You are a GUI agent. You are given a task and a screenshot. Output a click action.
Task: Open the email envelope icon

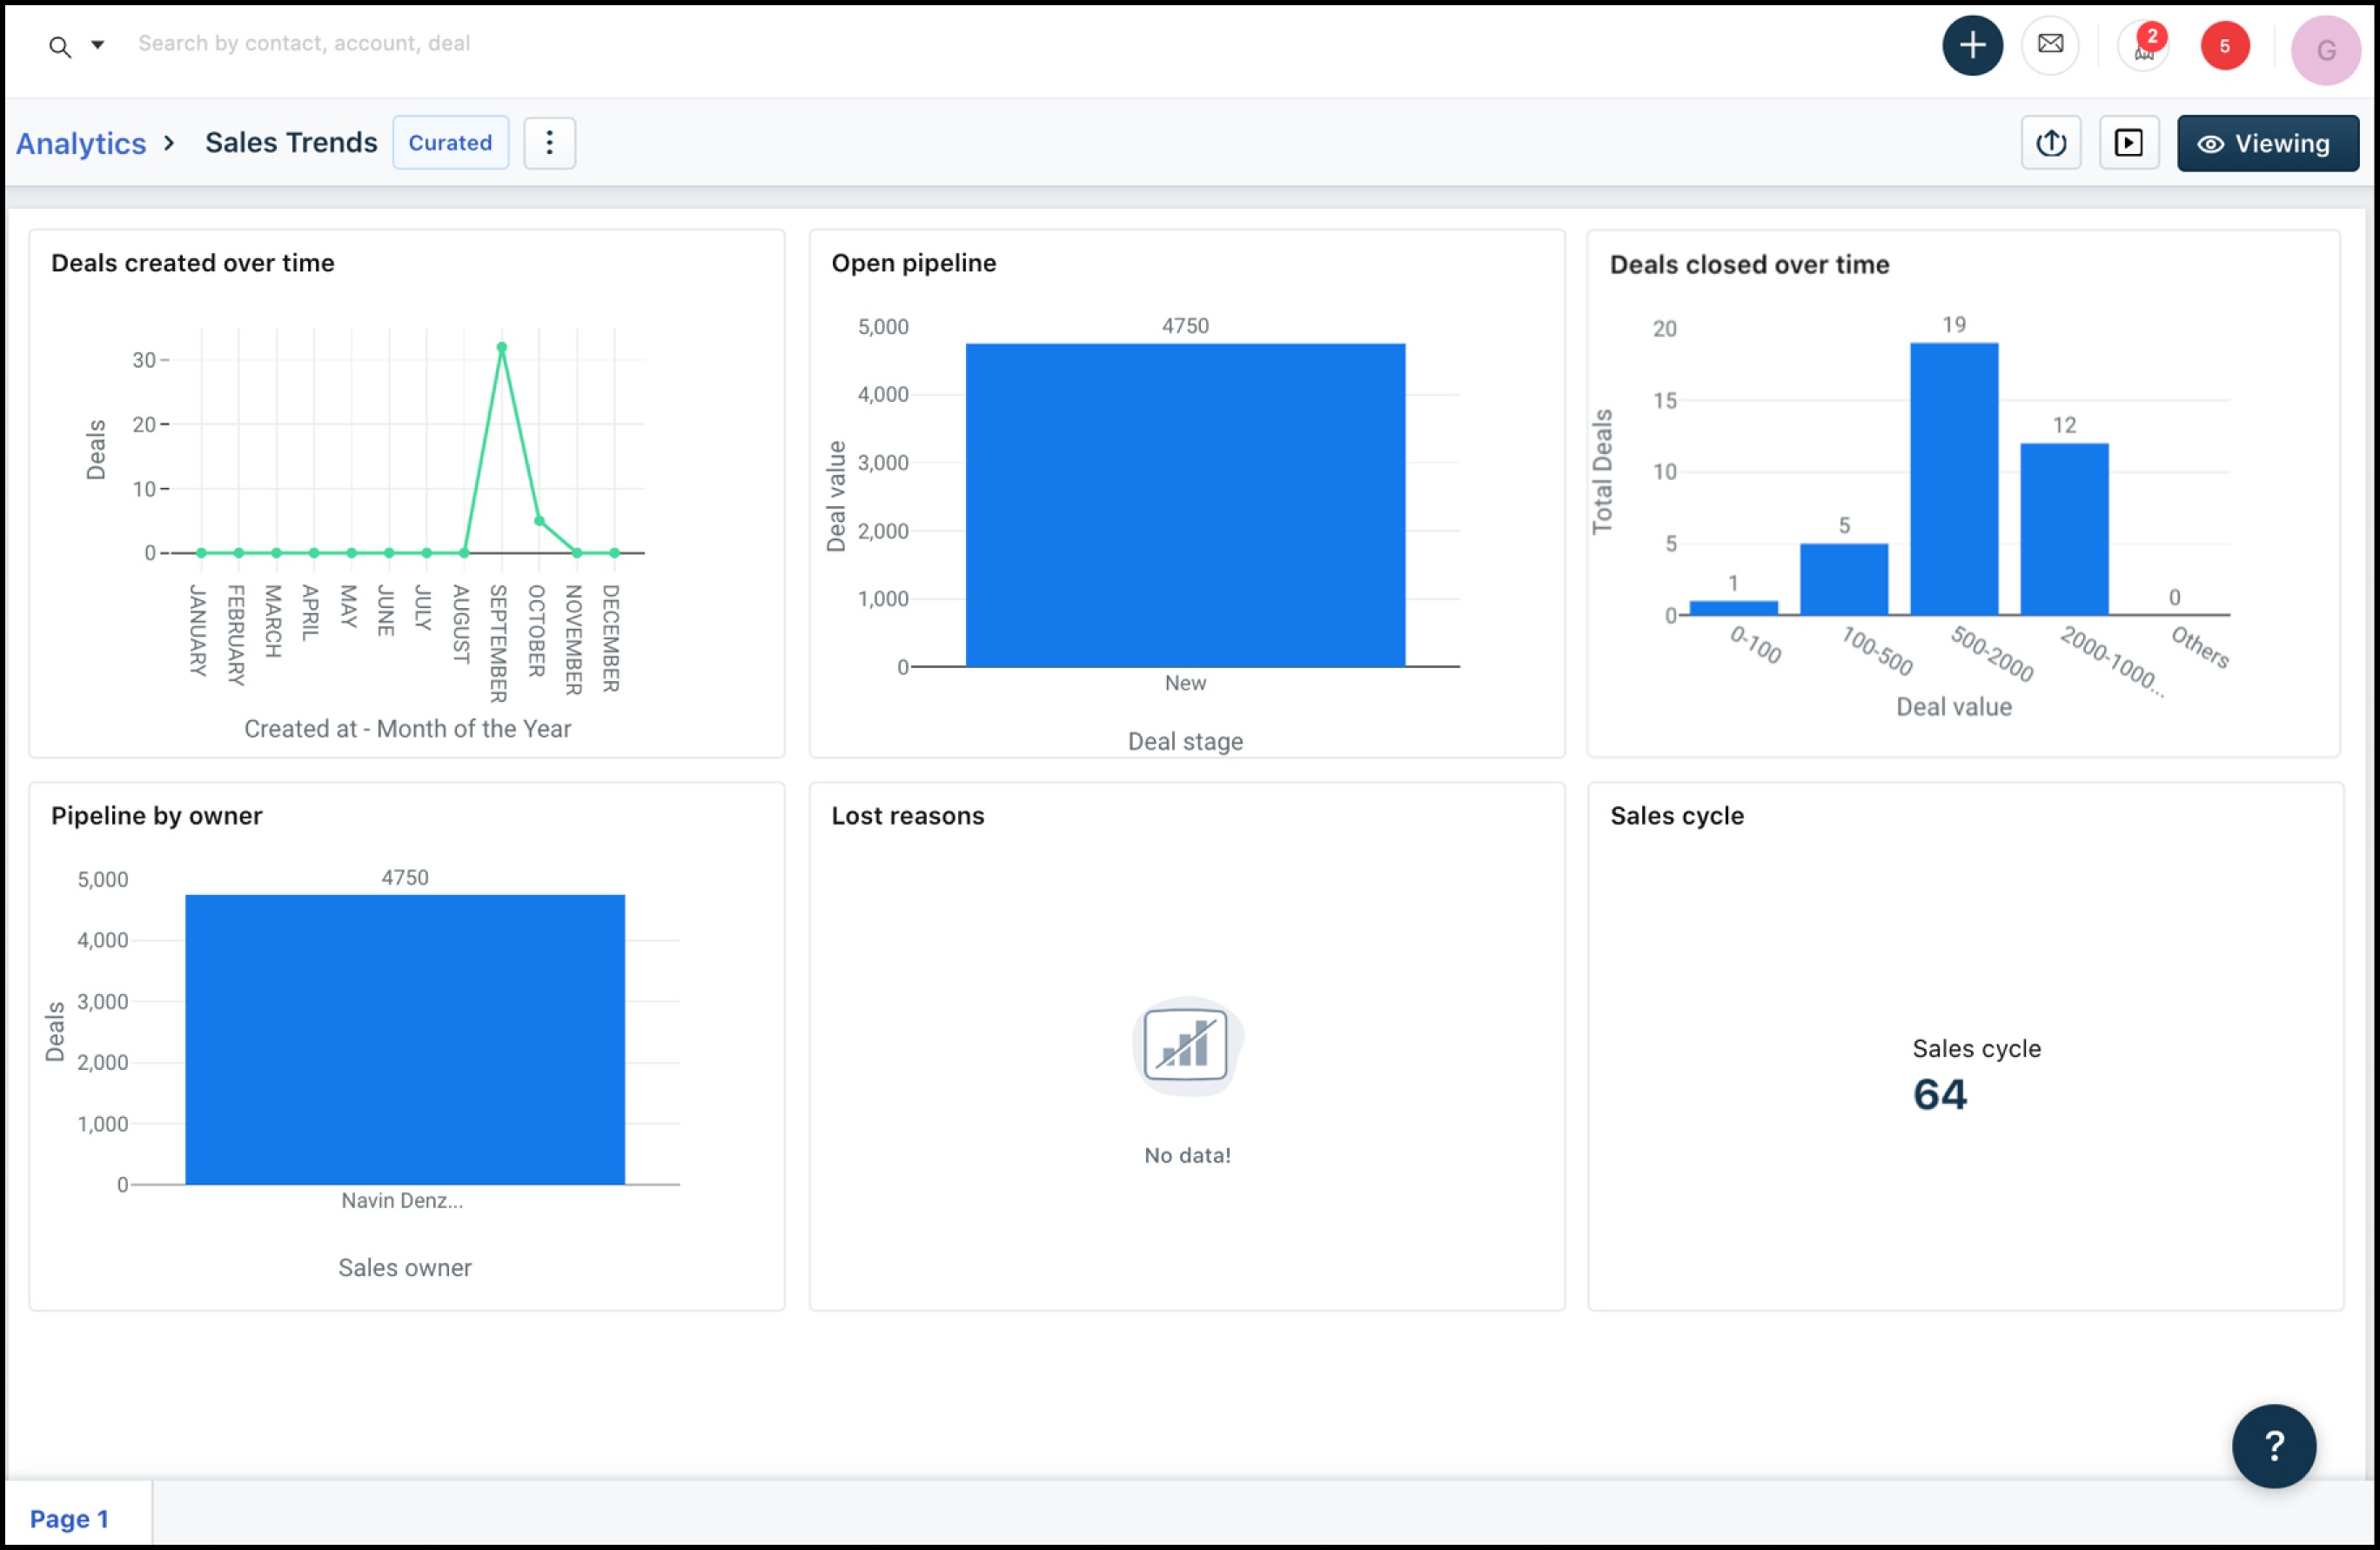[2050, 45]
